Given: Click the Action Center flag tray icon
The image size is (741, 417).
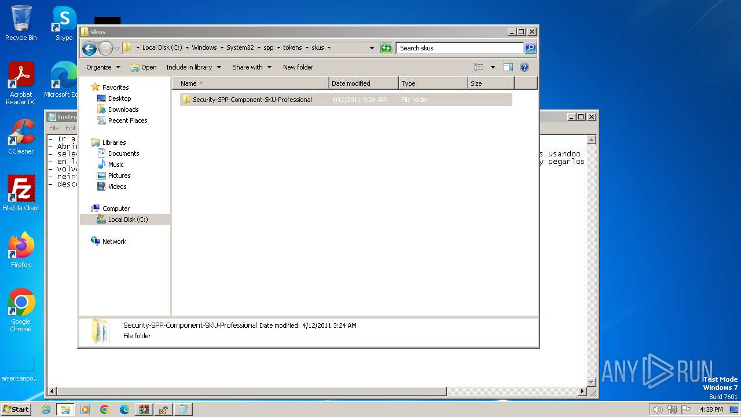Looking at the screenshot, I should (685, 409).
